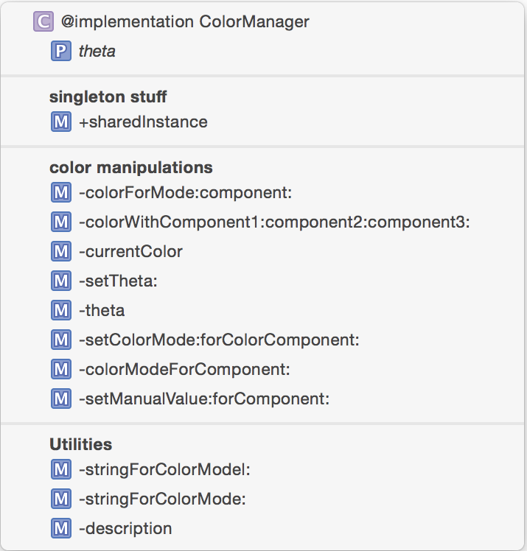Select the 'color manipulations' section heading

(130, 167)
